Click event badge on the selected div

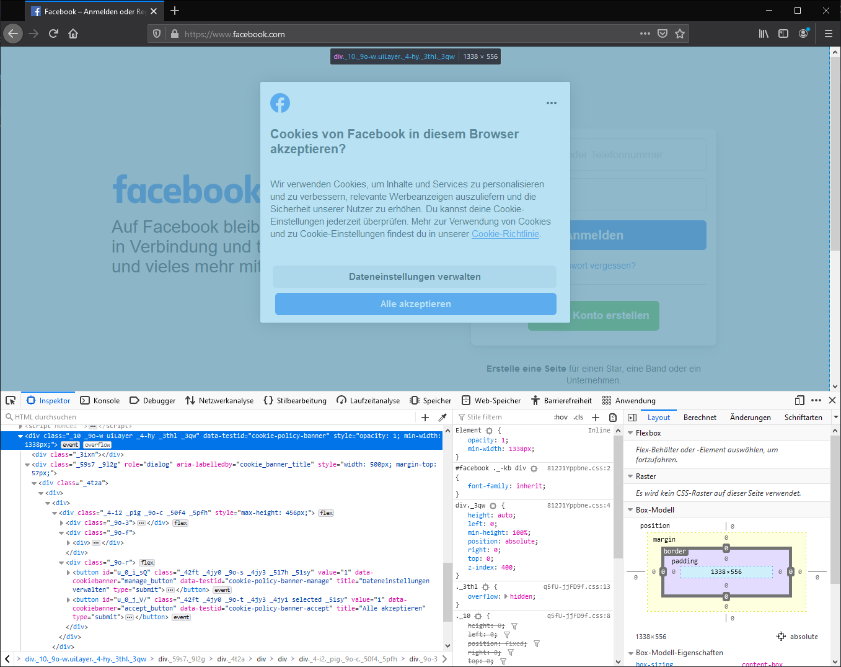(x=70, y=445)
